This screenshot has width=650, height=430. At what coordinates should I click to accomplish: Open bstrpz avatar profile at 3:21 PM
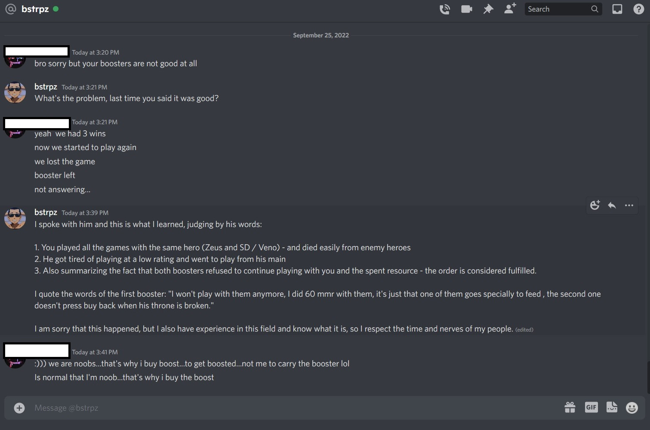pyautogui.click(x=15, y=92)
